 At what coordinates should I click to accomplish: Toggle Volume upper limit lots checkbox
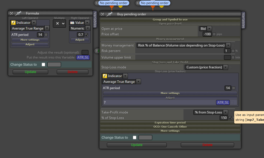pyautogui.click(x=233, y=57)
